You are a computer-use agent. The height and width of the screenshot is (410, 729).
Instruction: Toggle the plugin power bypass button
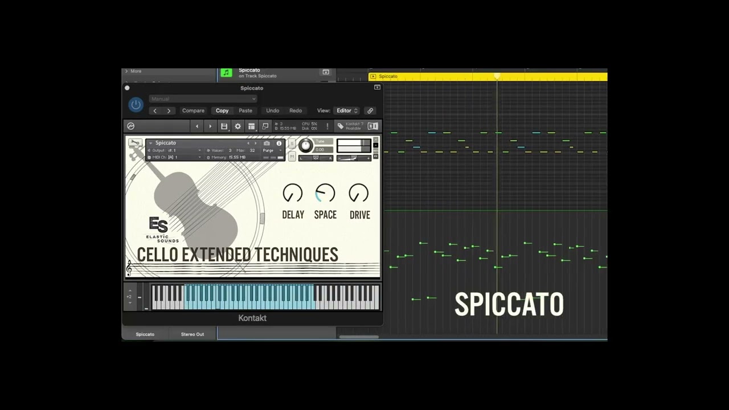click(136, 105)
